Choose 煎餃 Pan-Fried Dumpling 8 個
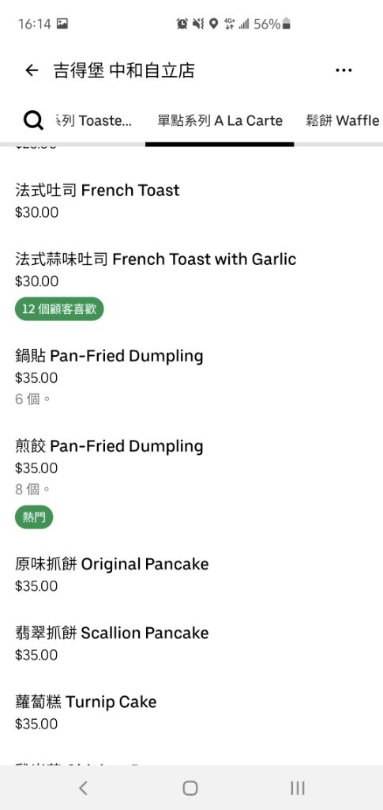The height and width of the screenshot is (810, 383). [191, 480]
